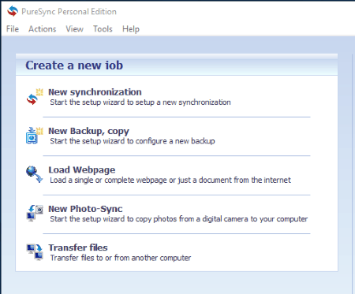Click the 'Create a new job' panel header

177,65
